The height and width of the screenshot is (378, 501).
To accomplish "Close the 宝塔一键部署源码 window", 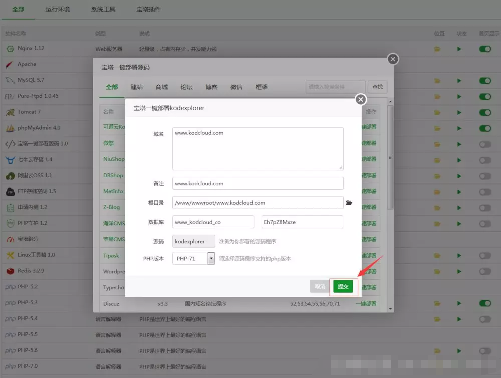I will point(393,59).
